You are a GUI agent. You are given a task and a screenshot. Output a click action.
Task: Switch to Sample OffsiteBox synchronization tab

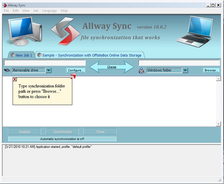click(90, 55)
